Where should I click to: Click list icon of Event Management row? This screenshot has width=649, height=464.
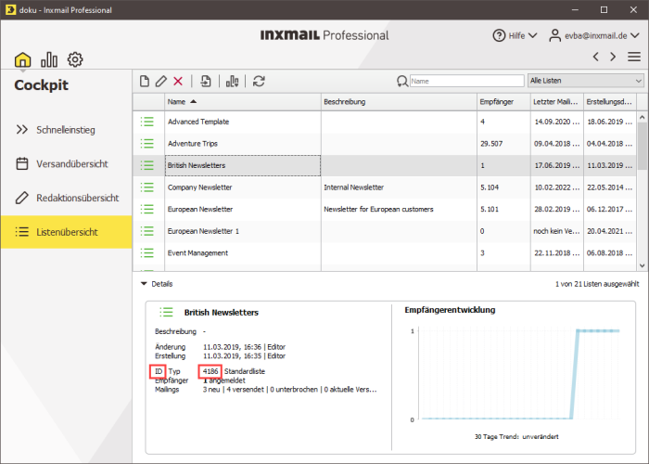coord(146,253)
